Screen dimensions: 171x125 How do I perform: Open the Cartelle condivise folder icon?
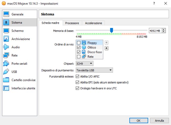pos(6,80)
